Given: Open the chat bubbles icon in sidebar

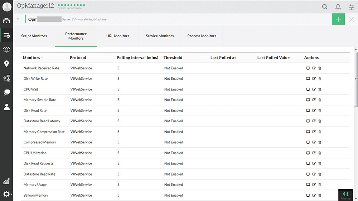Looking at the screenshot, I should tap(6, 92).
